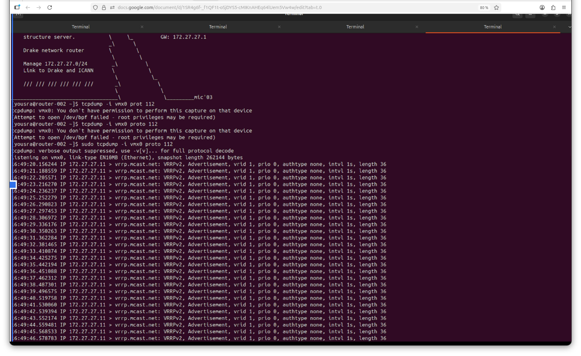581x356 pixels.
Task: Open Firefox View from the top-left icon
Action: click(17, 7)
